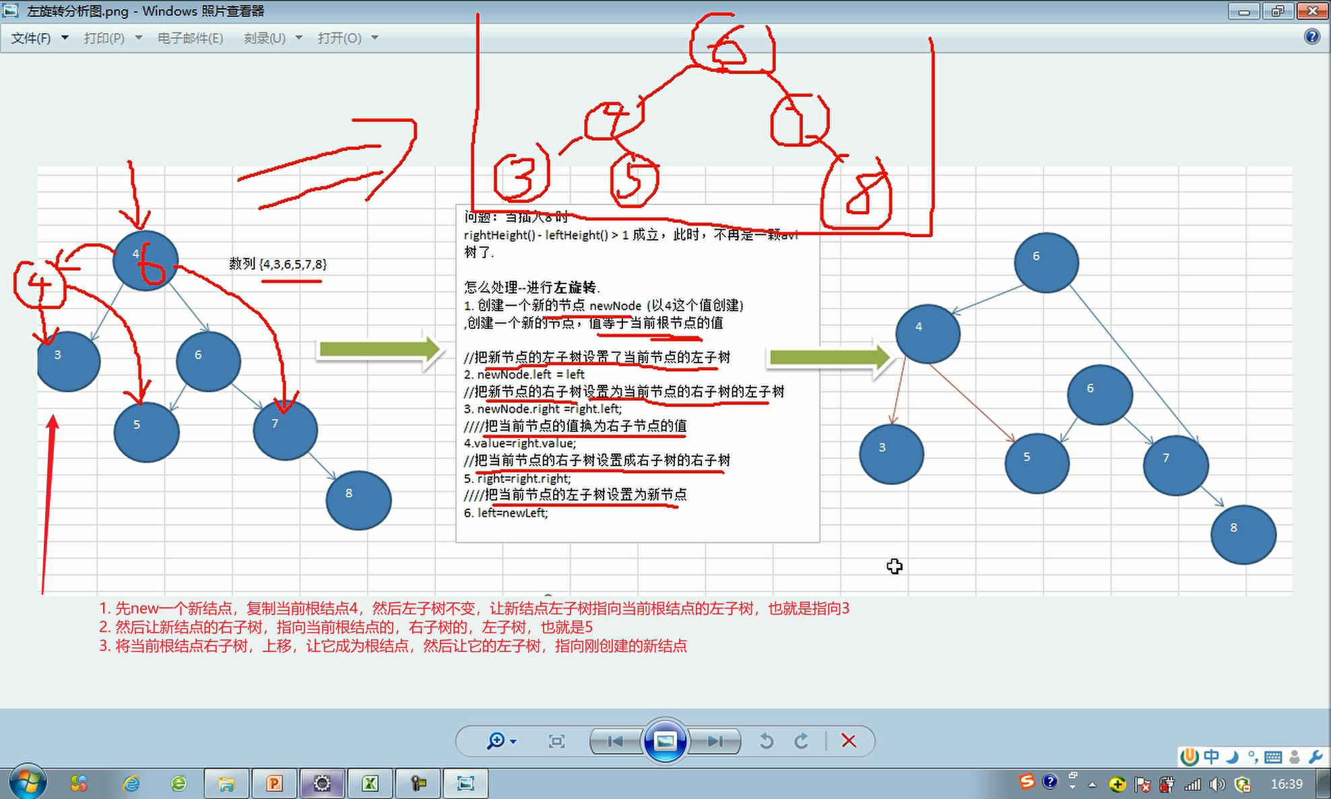Click the 数列 {4,3,6,5,7,8} text

(x=278, y=264)
